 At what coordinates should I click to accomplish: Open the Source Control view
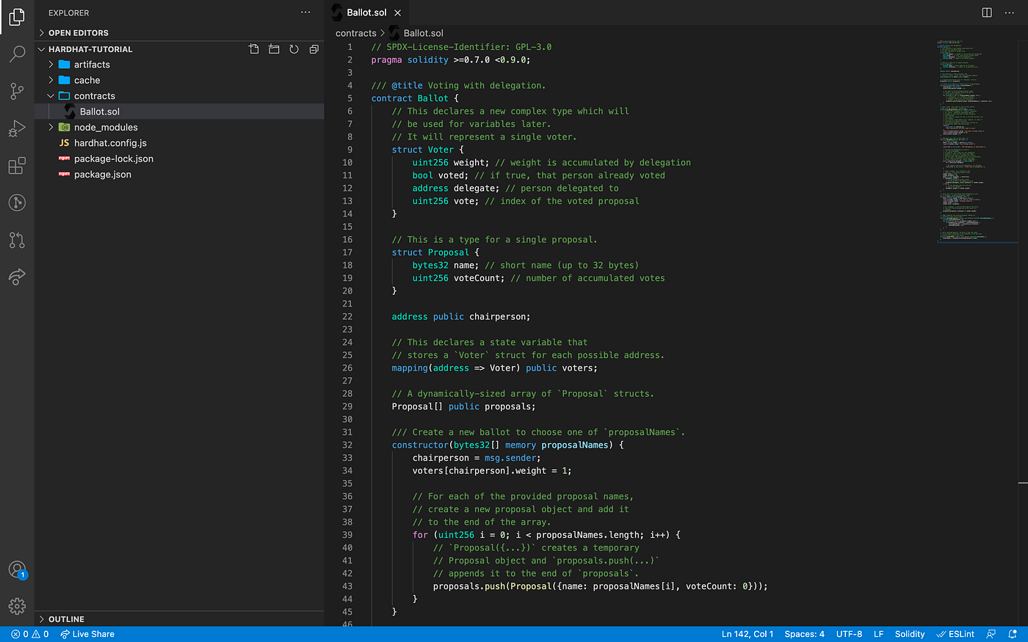click(17, 91)
